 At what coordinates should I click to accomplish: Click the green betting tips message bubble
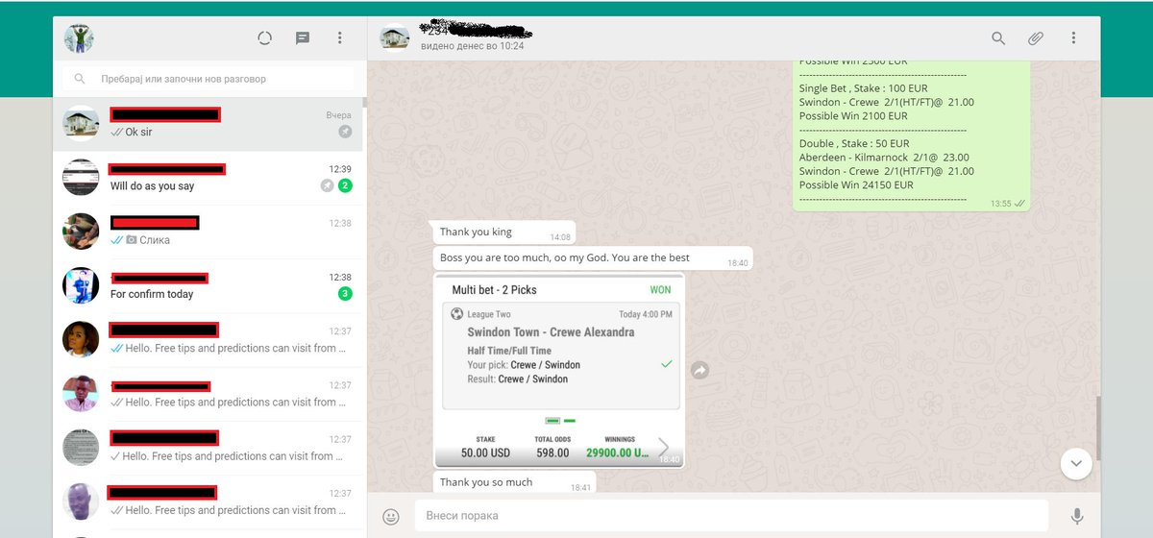click(912, 134)
